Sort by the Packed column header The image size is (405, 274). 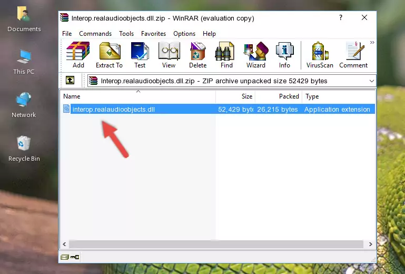(279, 96)
